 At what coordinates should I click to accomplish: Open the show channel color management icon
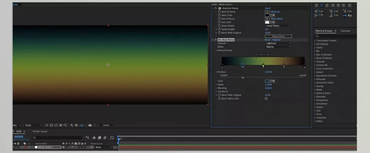(x=72, y=125)
